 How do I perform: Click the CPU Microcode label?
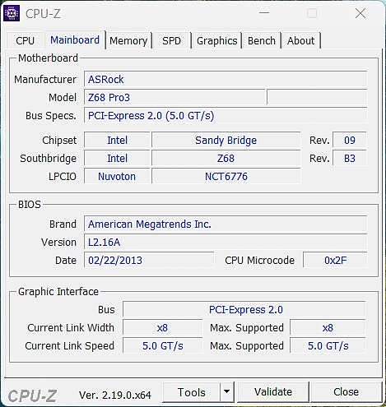[x=259, y=260]
